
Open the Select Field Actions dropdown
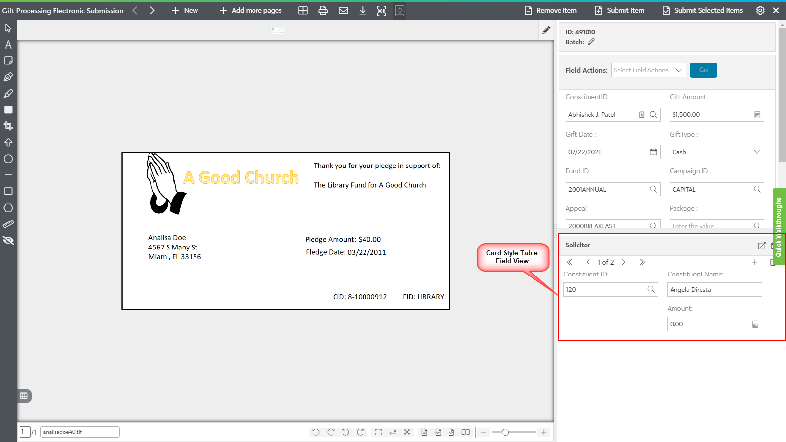tap(648, 70)
